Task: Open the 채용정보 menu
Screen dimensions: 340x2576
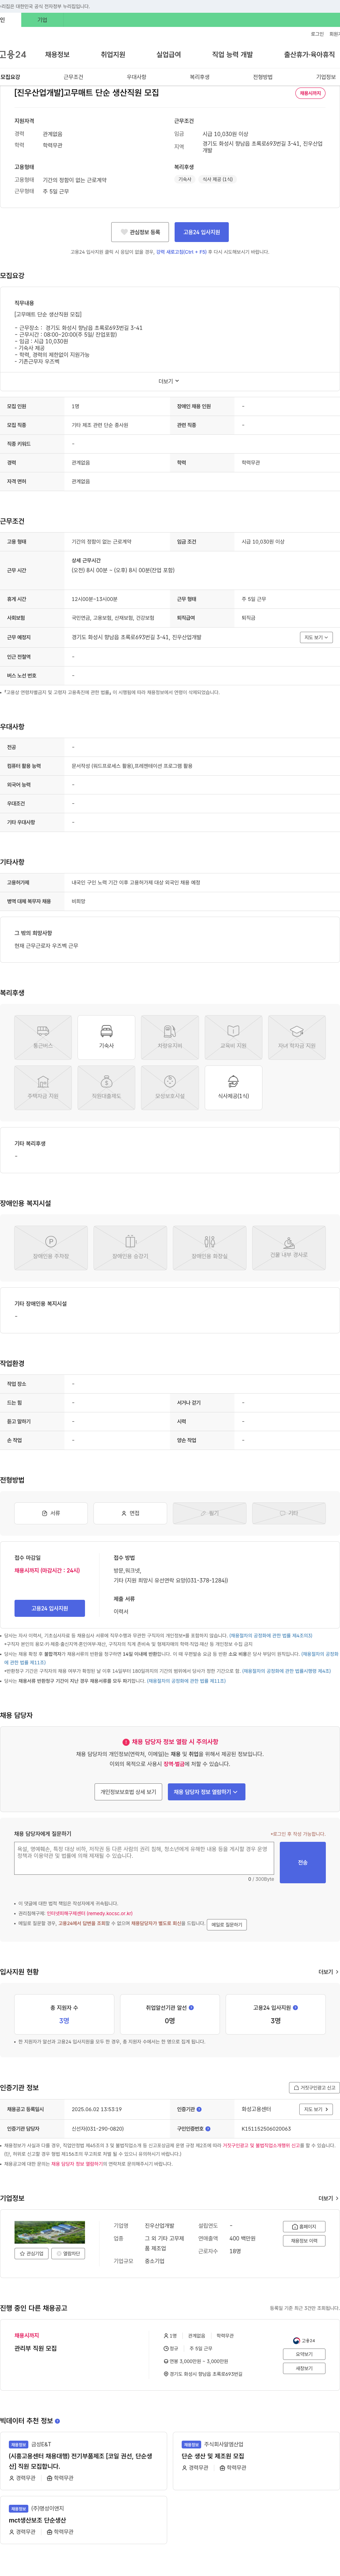Action: [57, 55]
